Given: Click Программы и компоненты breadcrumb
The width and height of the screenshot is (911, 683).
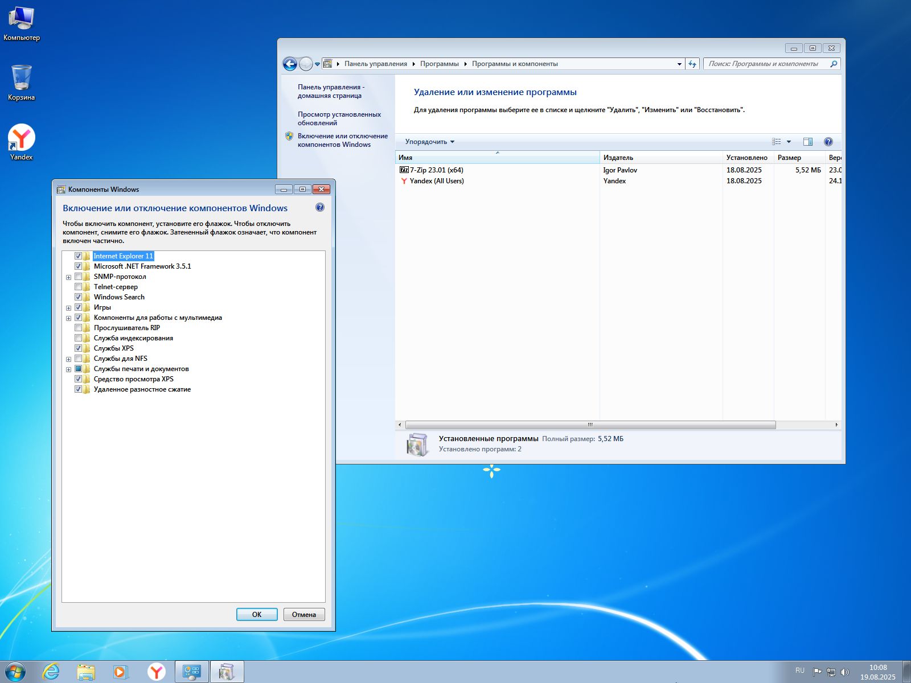Looking at the screenshot, I should point(515,64).
